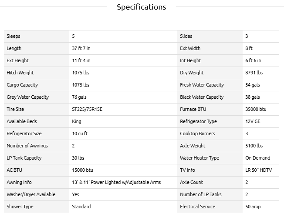284x217 pixels.
Task: Click the Hitch Weight 1075 lbs cell
Action: (123, 73)
